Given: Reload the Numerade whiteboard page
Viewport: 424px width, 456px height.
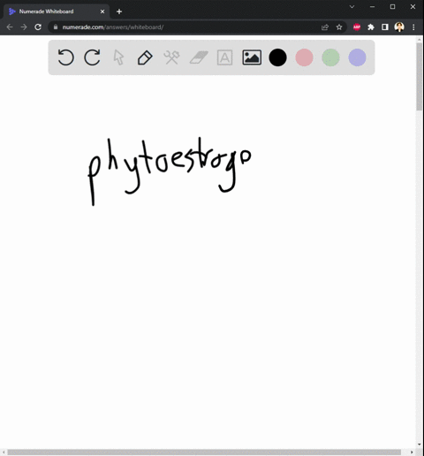Looking at the screenshot, I should (x=38, y=27).
